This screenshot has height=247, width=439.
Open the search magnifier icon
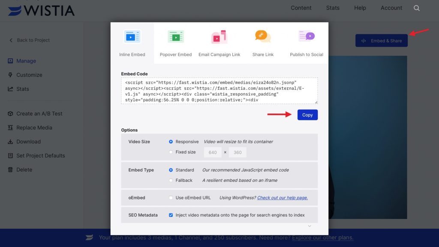click(x=417, y=8)
